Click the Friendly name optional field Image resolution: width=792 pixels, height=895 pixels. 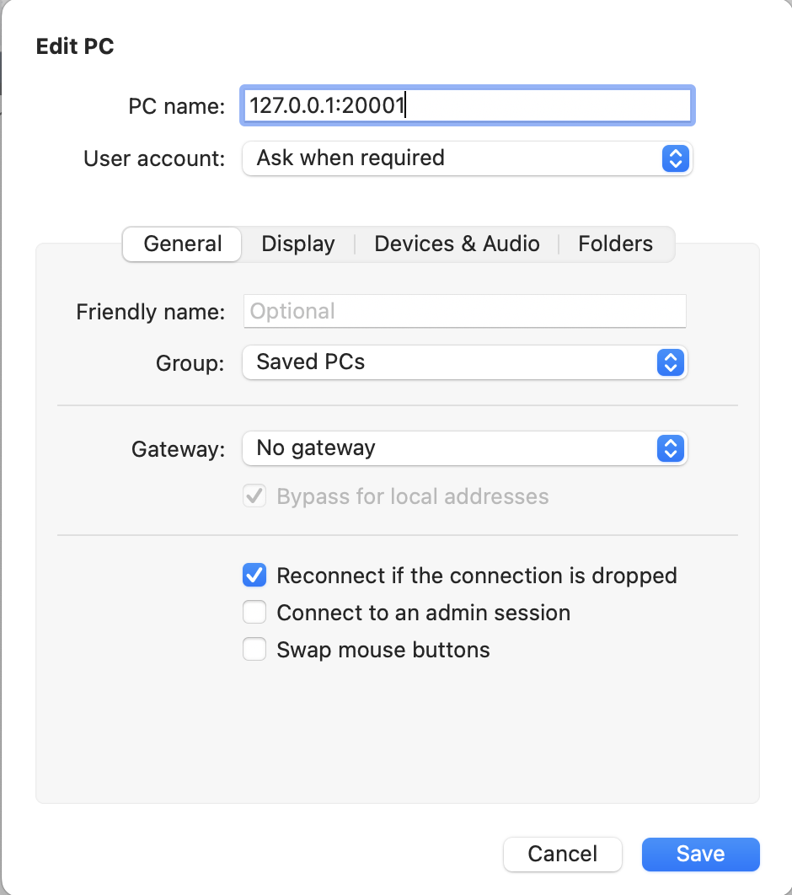tap(465, 311)
